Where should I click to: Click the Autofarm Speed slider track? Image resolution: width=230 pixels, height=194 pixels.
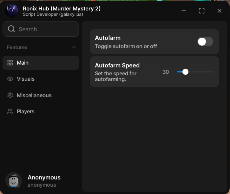(x=195, y=72)
